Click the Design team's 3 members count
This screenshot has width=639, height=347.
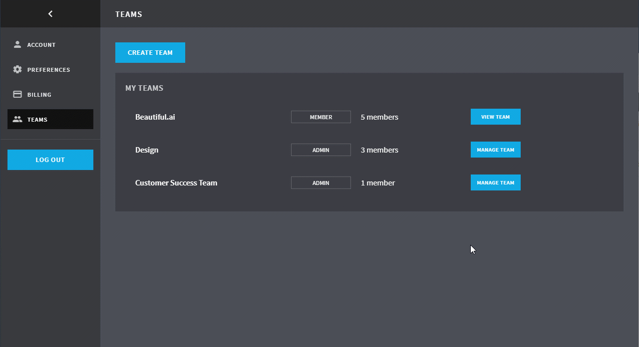pyautogui.click(x=379, y=150)
